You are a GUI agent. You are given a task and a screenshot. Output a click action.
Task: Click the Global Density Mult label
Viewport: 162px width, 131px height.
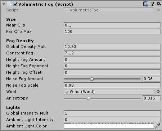26,47
